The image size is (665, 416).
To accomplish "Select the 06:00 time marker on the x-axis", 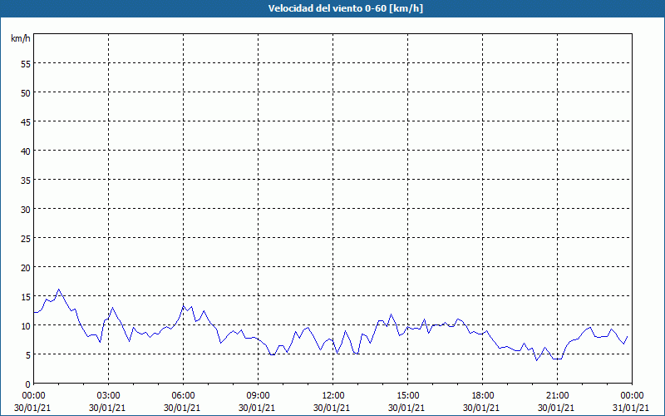I will click(x=183, y=395).
